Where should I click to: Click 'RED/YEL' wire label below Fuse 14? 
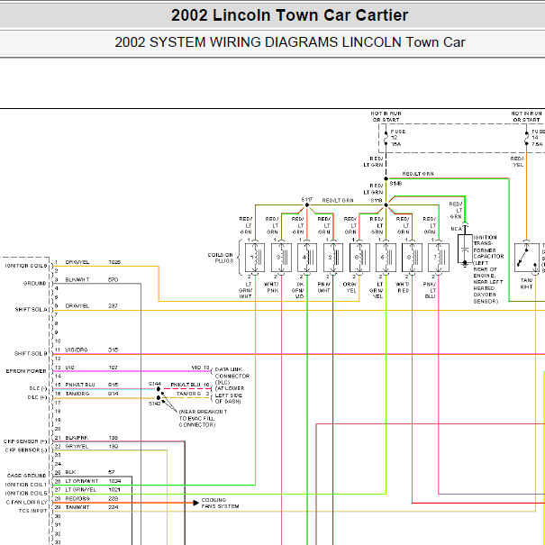518,161
